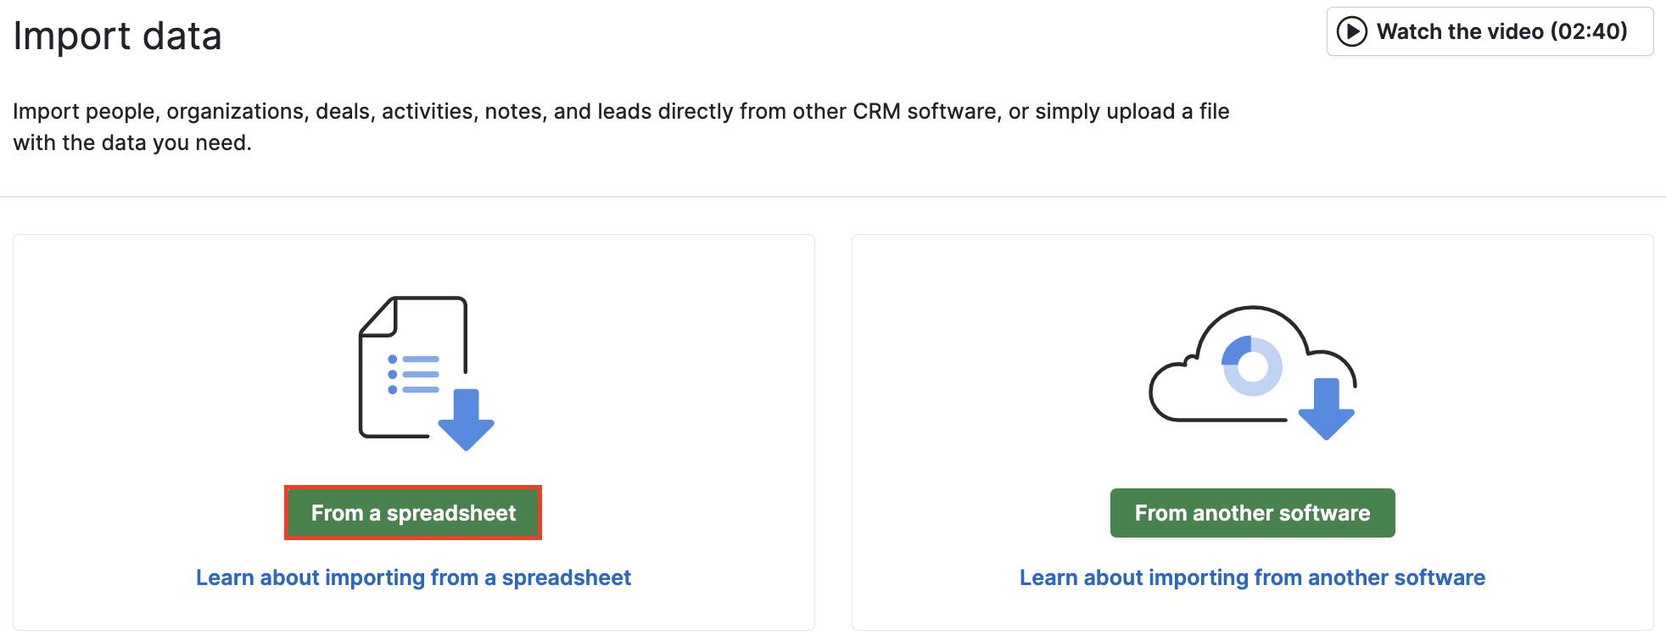Click the donut chart inside the cloud icon
The width and height of the screenshot is (1666, 641).
pyautogui.click(x=1252, y=366)
